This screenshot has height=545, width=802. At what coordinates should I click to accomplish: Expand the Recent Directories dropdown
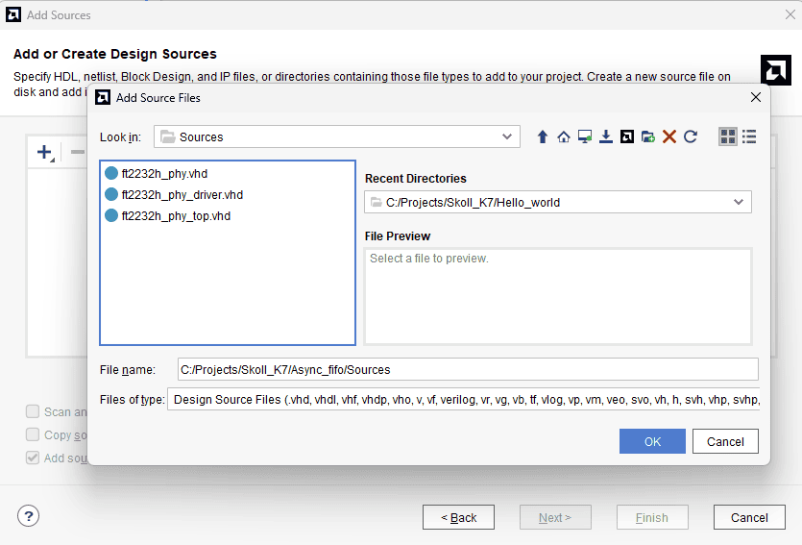[557, 203]
